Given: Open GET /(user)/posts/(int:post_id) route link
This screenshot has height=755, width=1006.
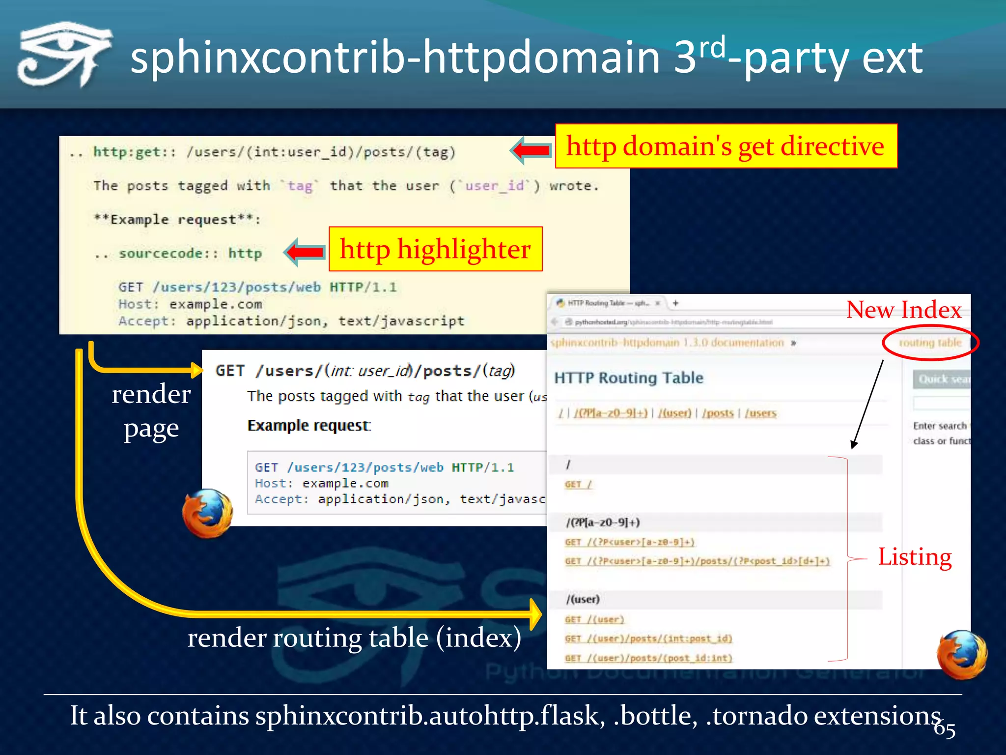Looking at the screenshot, I should click(x=648, y=639).
